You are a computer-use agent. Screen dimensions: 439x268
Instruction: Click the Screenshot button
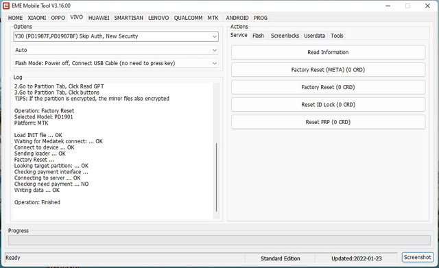(418, 257)
